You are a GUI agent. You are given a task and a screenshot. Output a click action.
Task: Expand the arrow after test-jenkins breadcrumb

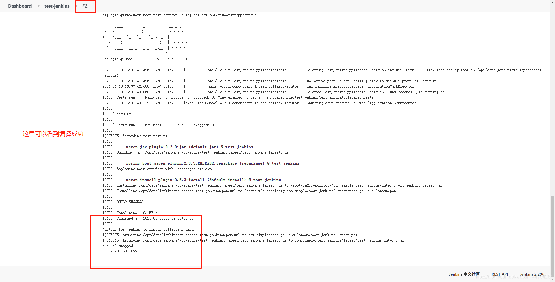[x=77, y=6]
